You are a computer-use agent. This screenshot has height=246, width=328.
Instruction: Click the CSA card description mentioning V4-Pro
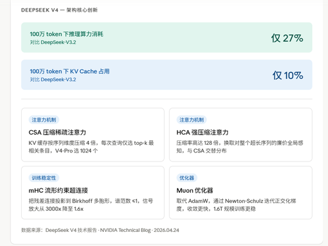click(92, 147)
